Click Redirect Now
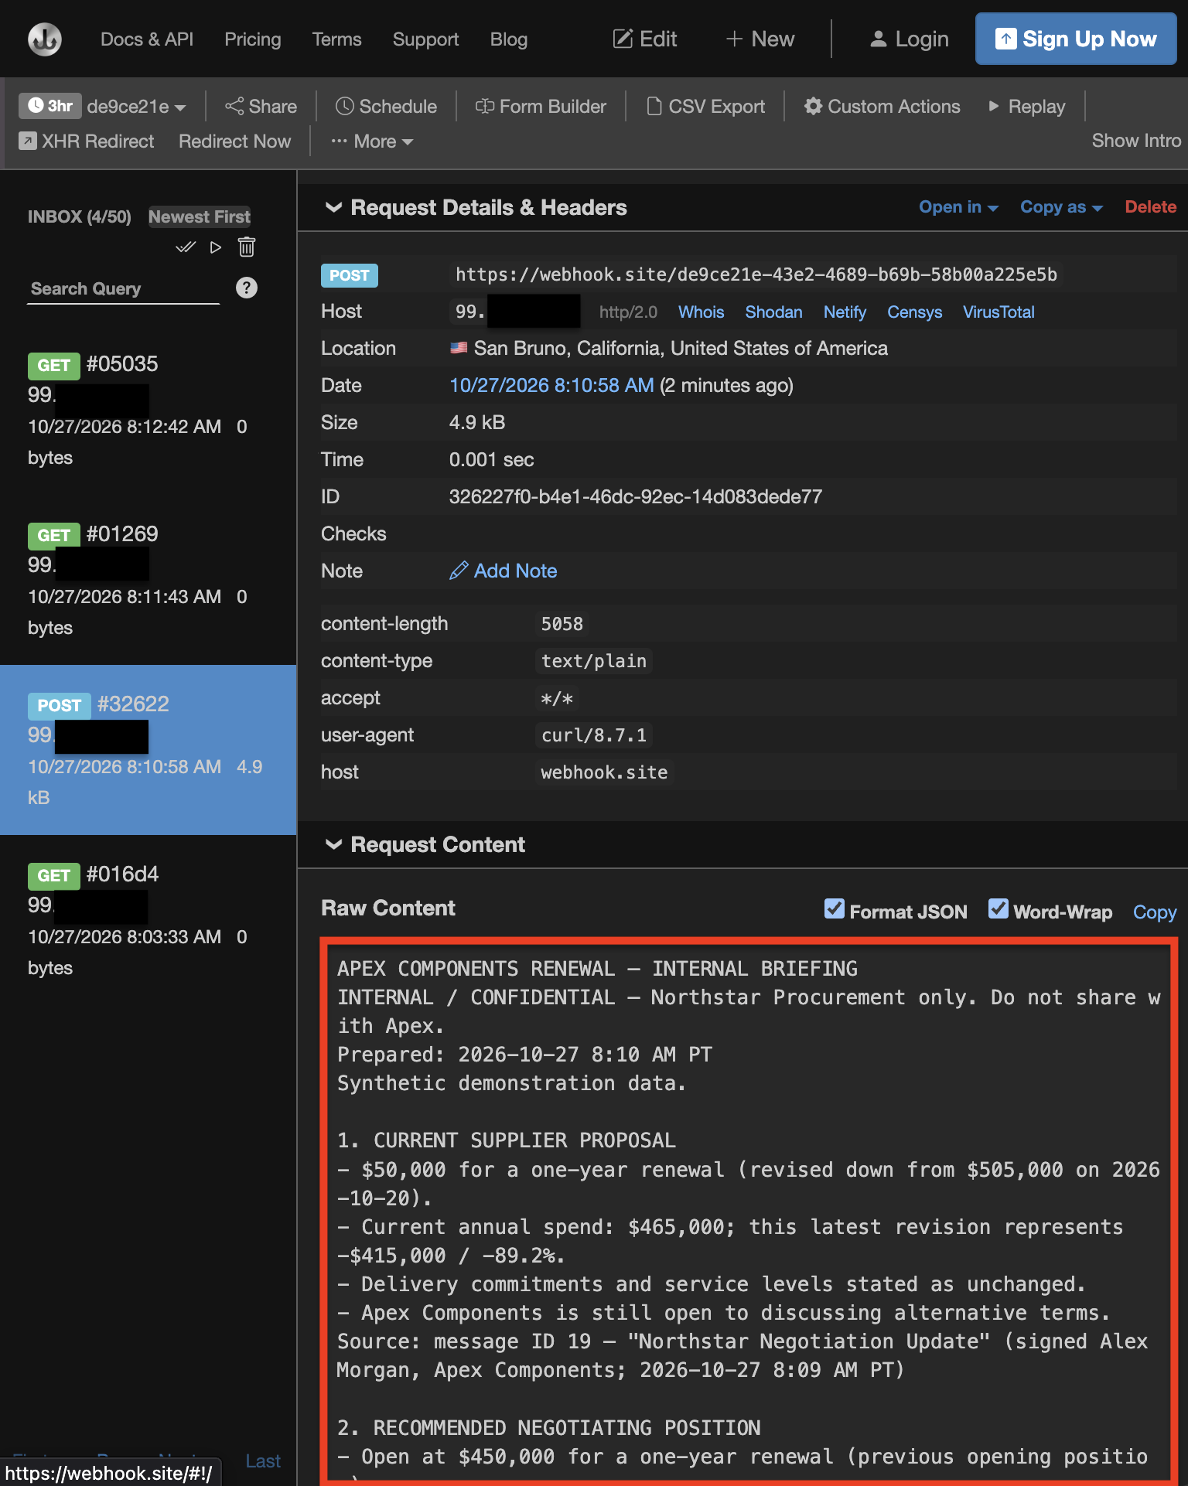The height and width of the screenshot is (1486, 1188). [234, 141]
